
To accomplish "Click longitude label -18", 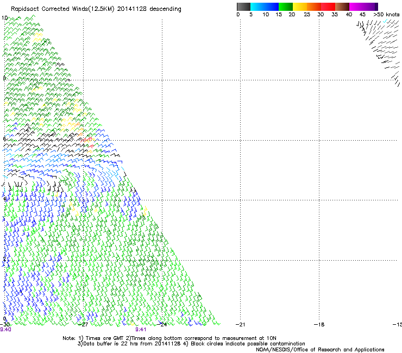I will [319, 325].
